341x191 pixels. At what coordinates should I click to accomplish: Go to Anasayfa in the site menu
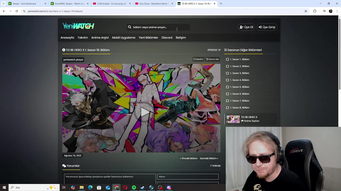click(x=67, y=38)
